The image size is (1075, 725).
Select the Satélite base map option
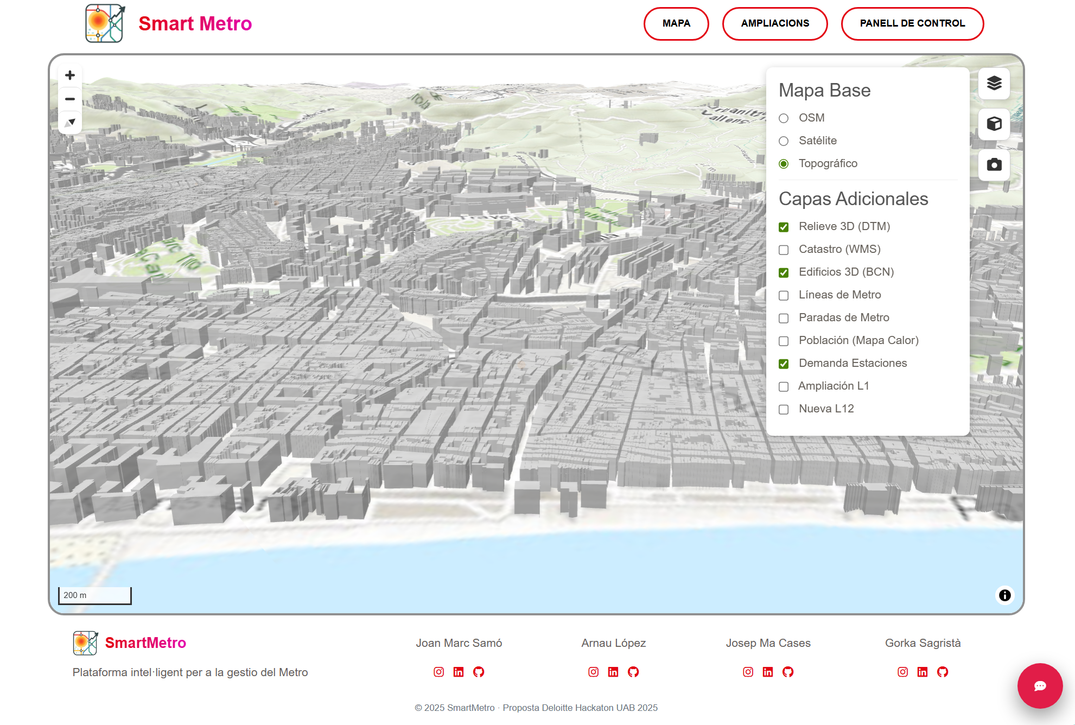pos(784,141)
